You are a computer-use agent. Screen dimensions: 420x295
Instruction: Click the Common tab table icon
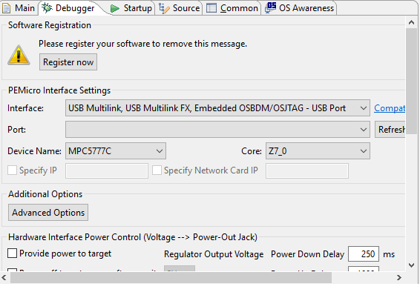tap(211, 8)
